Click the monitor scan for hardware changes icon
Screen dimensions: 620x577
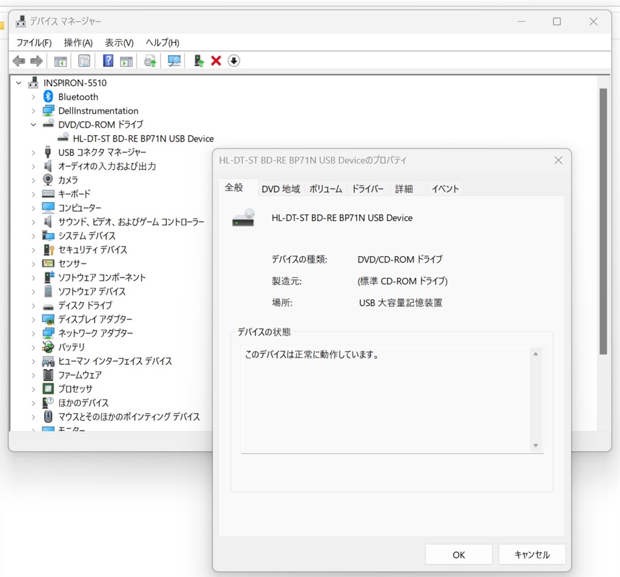[174, 61]
